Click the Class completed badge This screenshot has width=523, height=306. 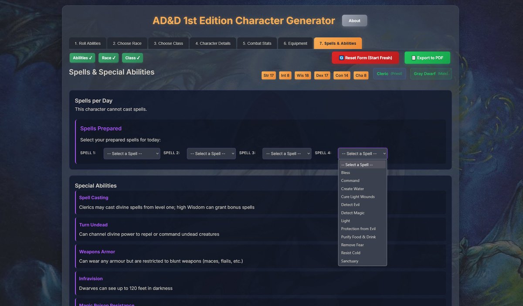132,58
